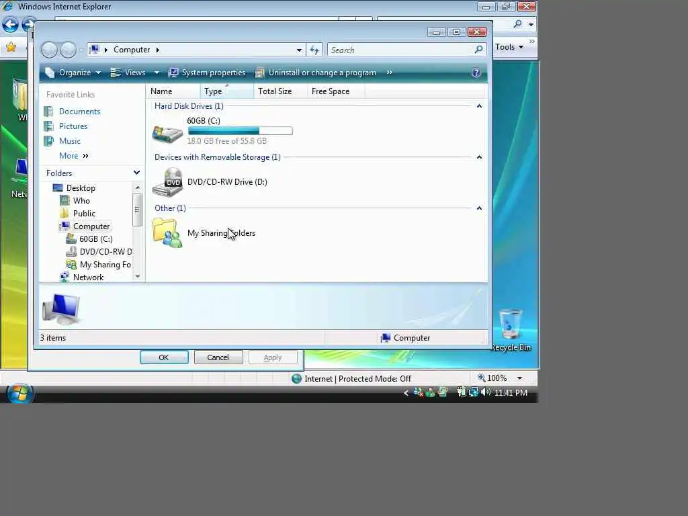Show hidden toolbar commands chevron
Viewport: 688px width, 516px height.
[390, 73]
